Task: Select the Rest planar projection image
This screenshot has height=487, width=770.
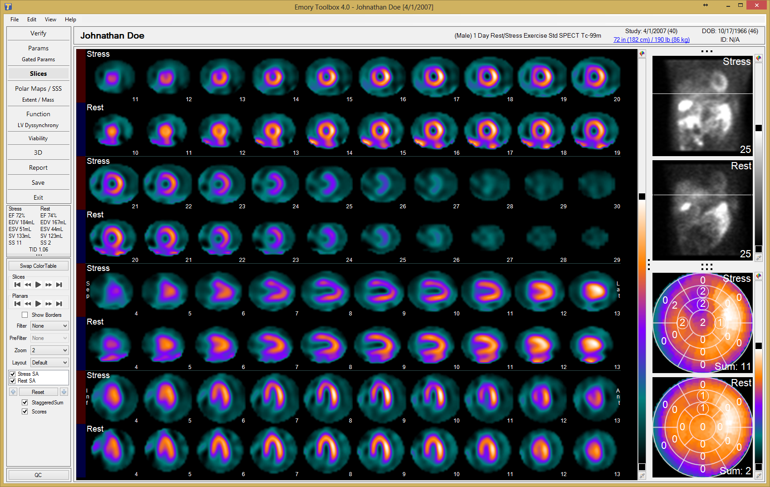Action: pyautogui.click(x=702, y=210)
